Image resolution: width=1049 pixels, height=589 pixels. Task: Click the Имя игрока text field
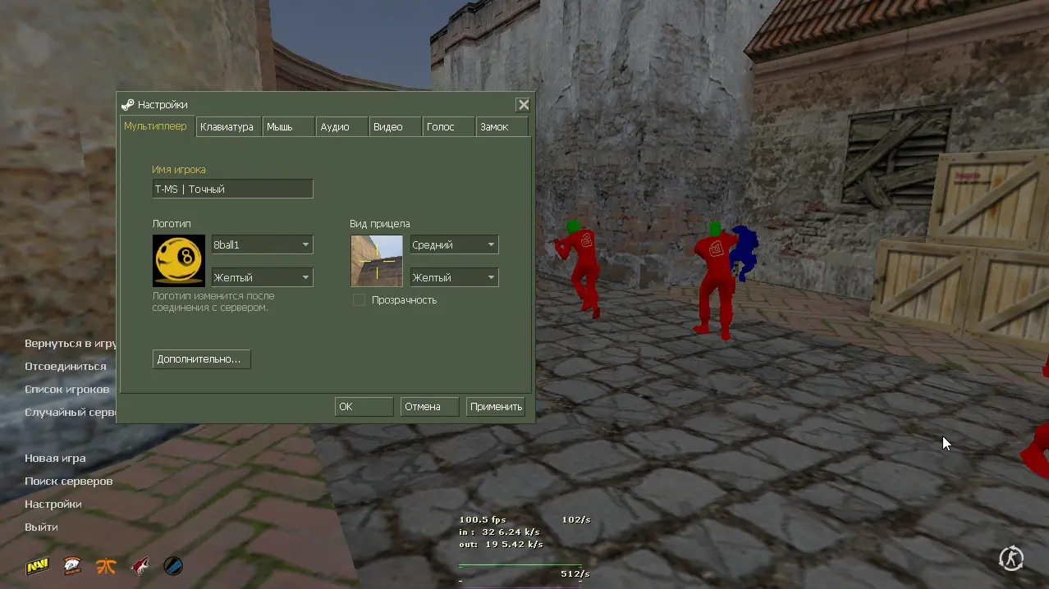point(232,189)
